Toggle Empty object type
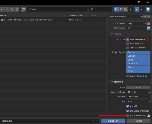 (138, 52)
